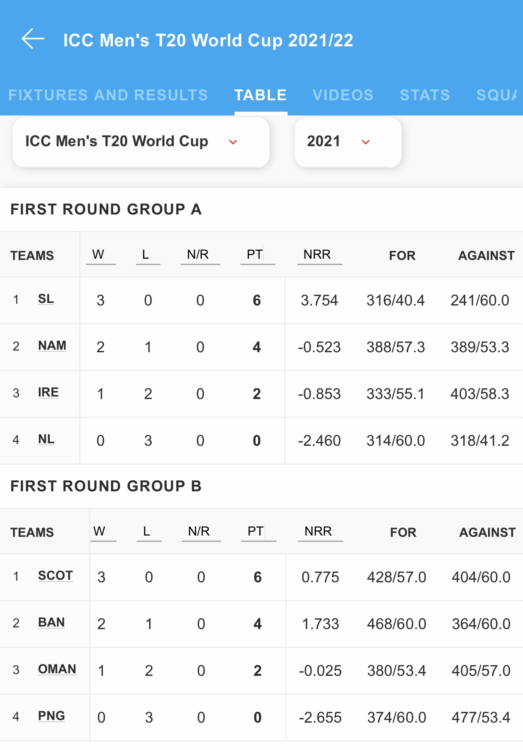Image resolution: width=523 pixels, height=750 pixels.
Task: Expand the 2021 year dropdown
Action: pos(347,142)
